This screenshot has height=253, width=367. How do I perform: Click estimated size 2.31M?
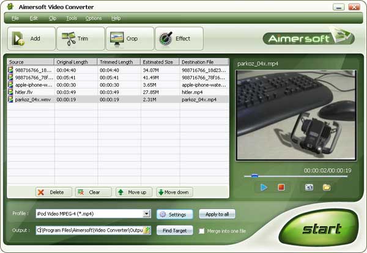tap(150, 100)
